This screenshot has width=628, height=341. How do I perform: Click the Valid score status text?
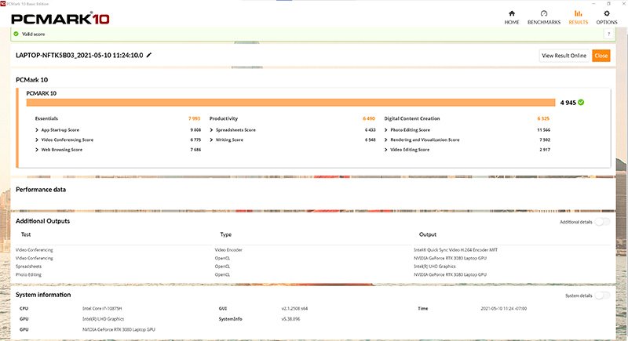click(x=34, y=34)
